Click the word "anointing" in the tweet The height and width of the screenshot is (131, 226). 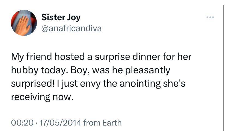tap(140, 84)
